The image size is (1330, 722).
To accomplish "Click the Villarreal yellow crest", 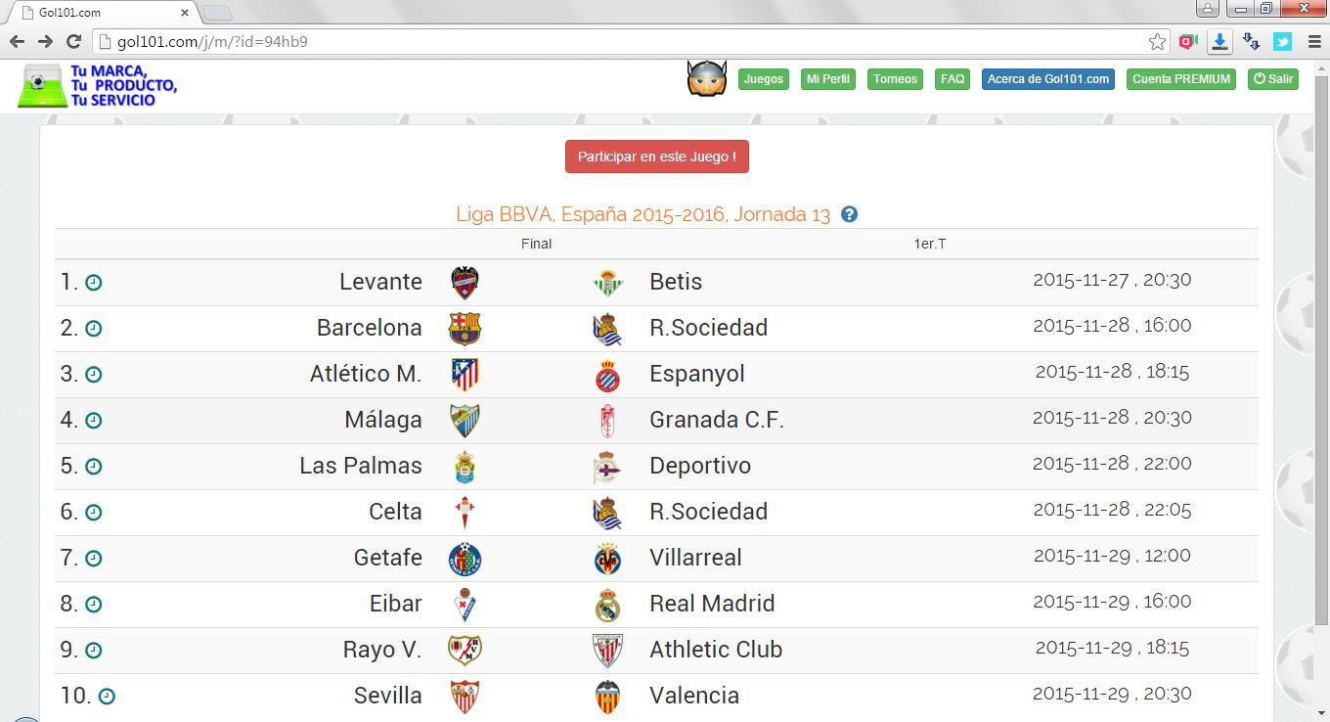I will 607,559.
